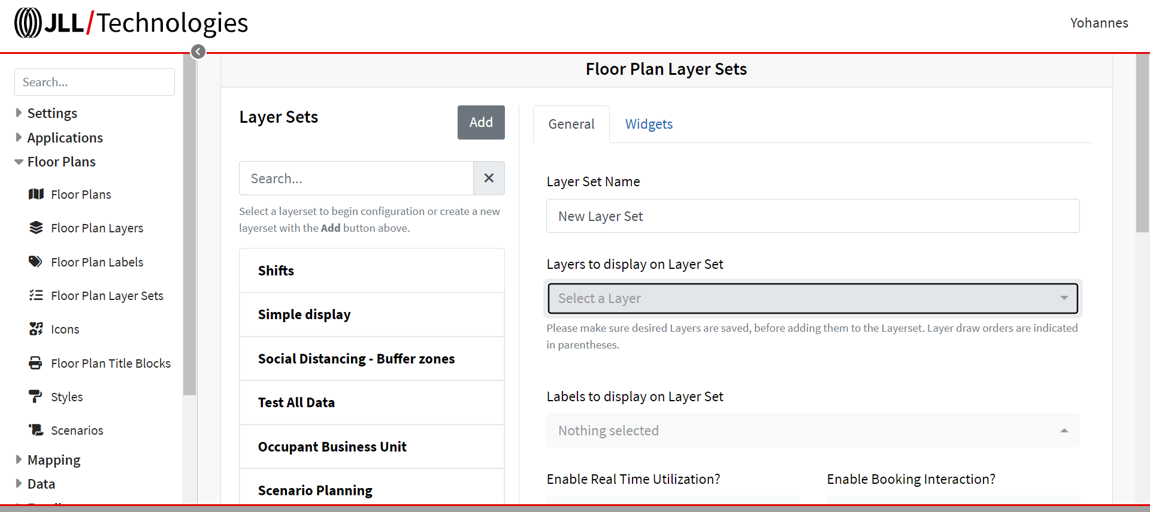Select the Simple display layer set
Screen dimensions: 1150x512
click(372, 314)
